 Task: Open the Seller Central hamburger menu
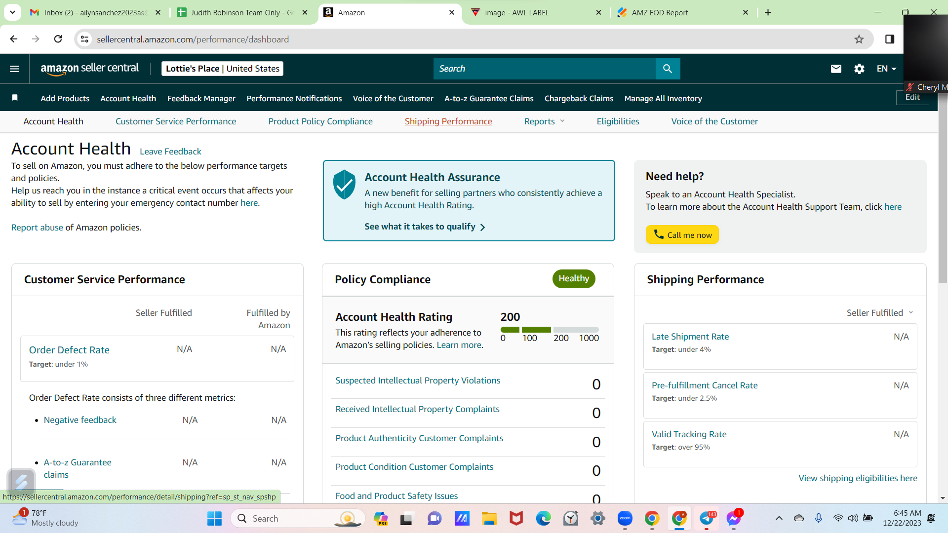[15, 69]
